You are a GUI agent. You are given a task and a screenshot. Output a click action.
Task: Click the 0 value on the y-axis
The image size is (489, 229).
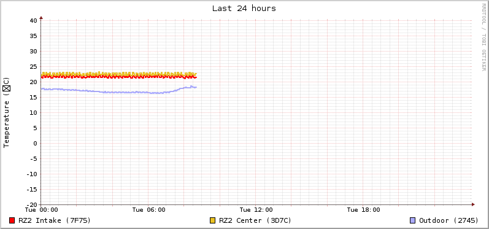(x=35, y=143)
